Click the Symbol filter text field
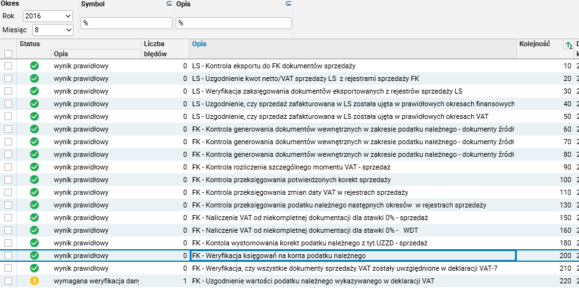The image size is (579, 296). tap(126, 23)
